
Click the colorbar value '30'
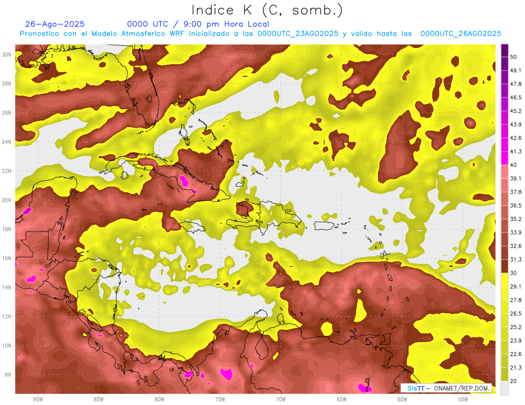coord(514,273)
